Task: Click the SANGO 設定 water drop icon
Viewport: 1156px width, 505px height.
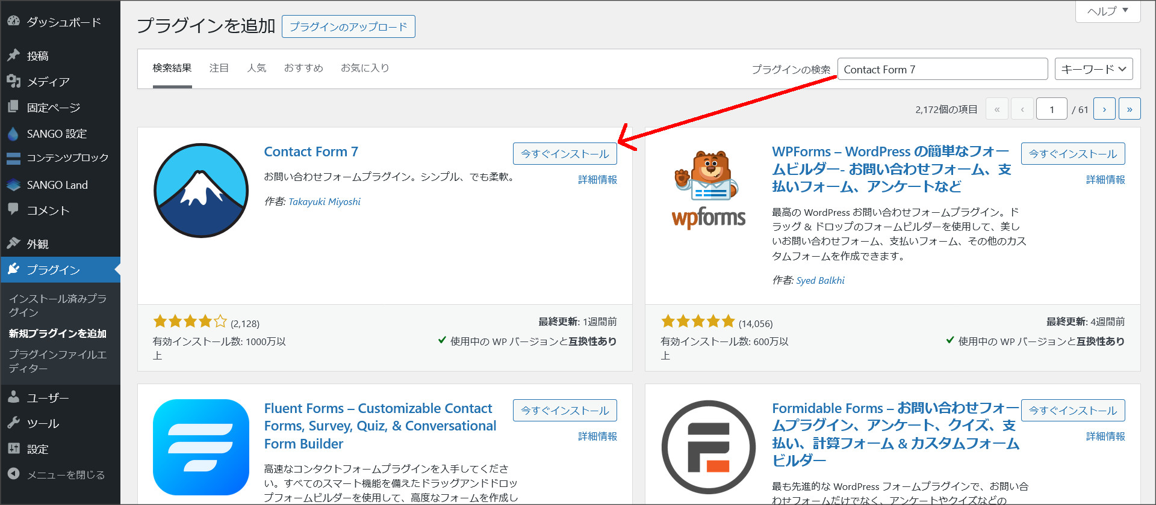Action: click(x=13, y=133)
